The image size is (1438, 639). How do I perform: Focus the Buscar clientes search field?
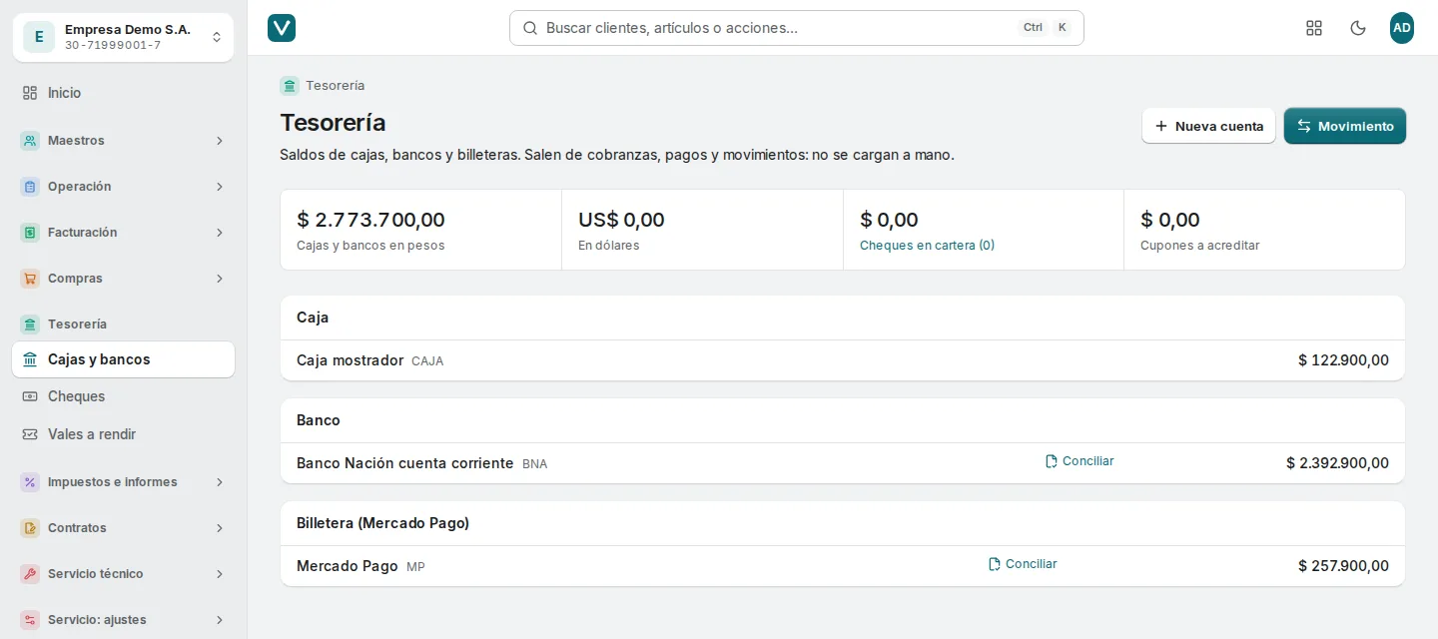coord(796,28)
